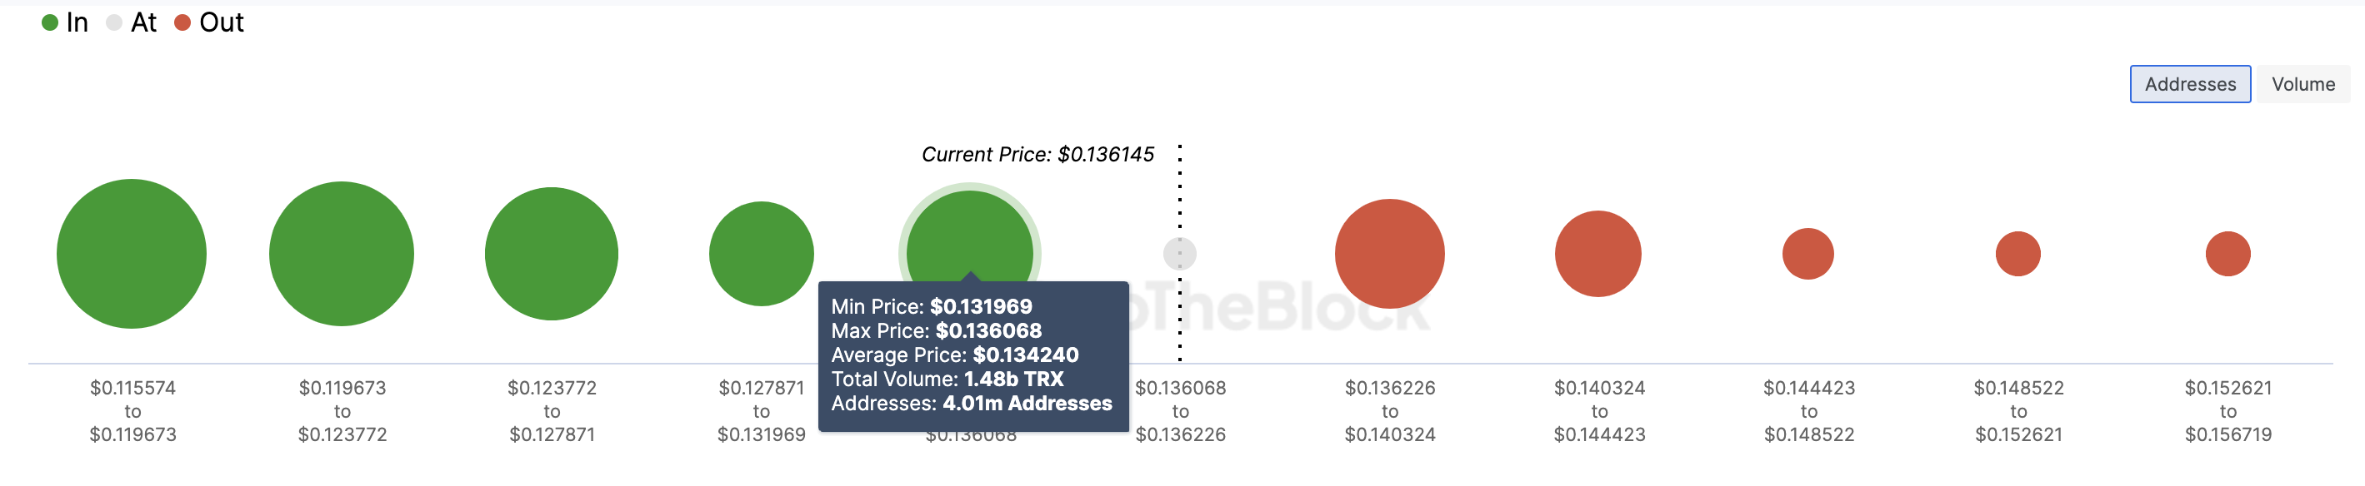Click the small gray At bubble
The width and height of the screenshot is (2365, 486).
(1180, 254)
